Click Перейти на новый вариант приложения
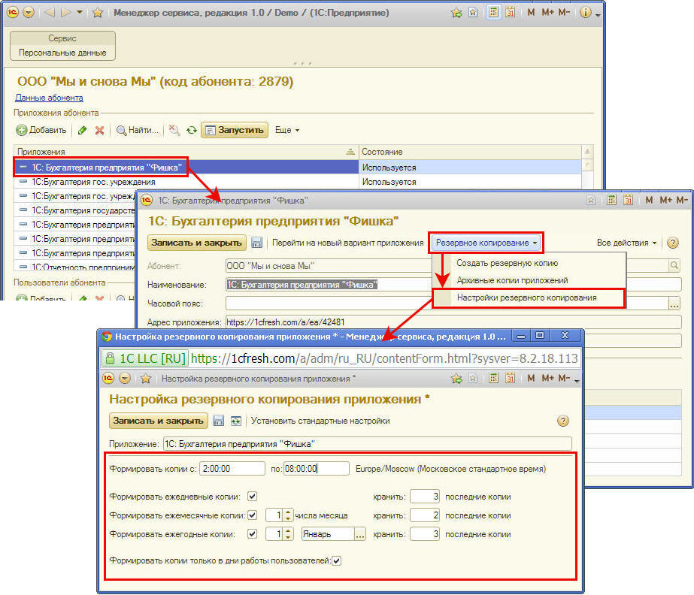The width and height of the screenshot is (694, 595). click(348, 243)
